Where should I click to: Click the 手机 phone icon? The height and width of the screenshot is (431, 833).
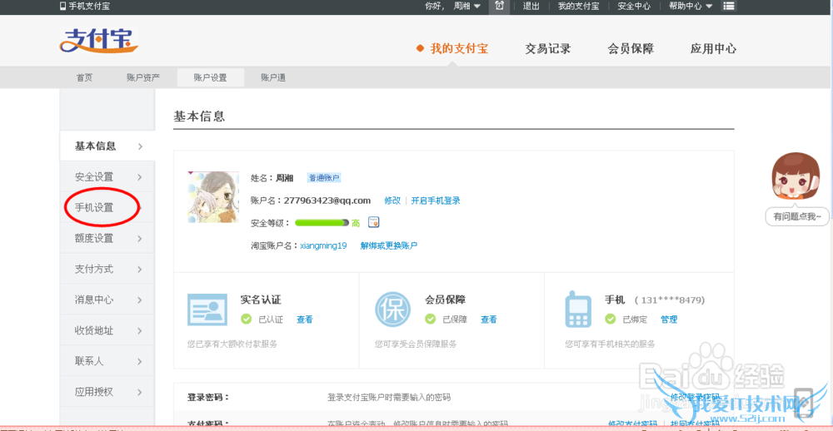click(x=579, y=310)
